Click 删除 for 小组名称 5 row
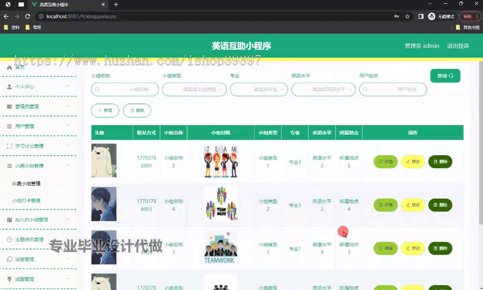The width and height of the screenshot is (483, 290). tap(440, 162)
